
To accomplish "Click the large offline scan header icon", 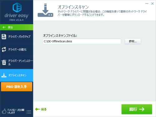I will [46, 10].
